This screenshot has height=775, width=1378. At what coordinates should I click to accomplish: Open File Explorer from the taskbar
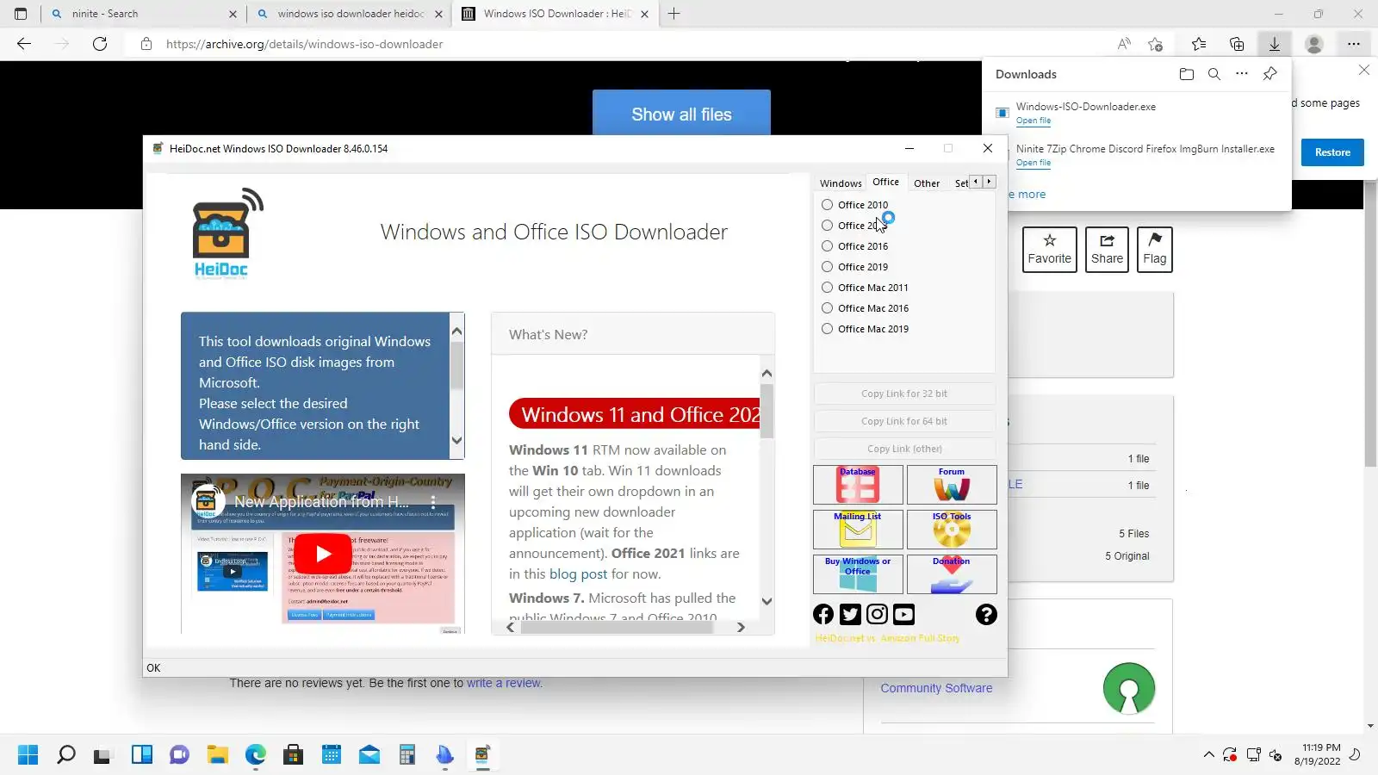[x=217, y=755]
